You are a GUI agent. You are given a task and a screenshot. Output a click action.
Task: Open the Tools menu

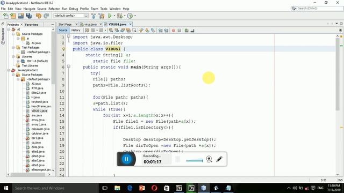click(104, 9)
